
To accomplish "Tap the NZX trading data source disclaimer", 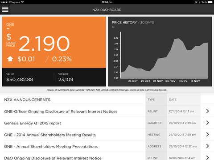I will 107,90.
